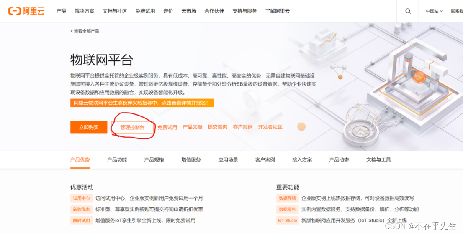Viewport: 463px width, 234px height.
Task: Switch to the 产品动态 tab
Action: pos(339,160)
